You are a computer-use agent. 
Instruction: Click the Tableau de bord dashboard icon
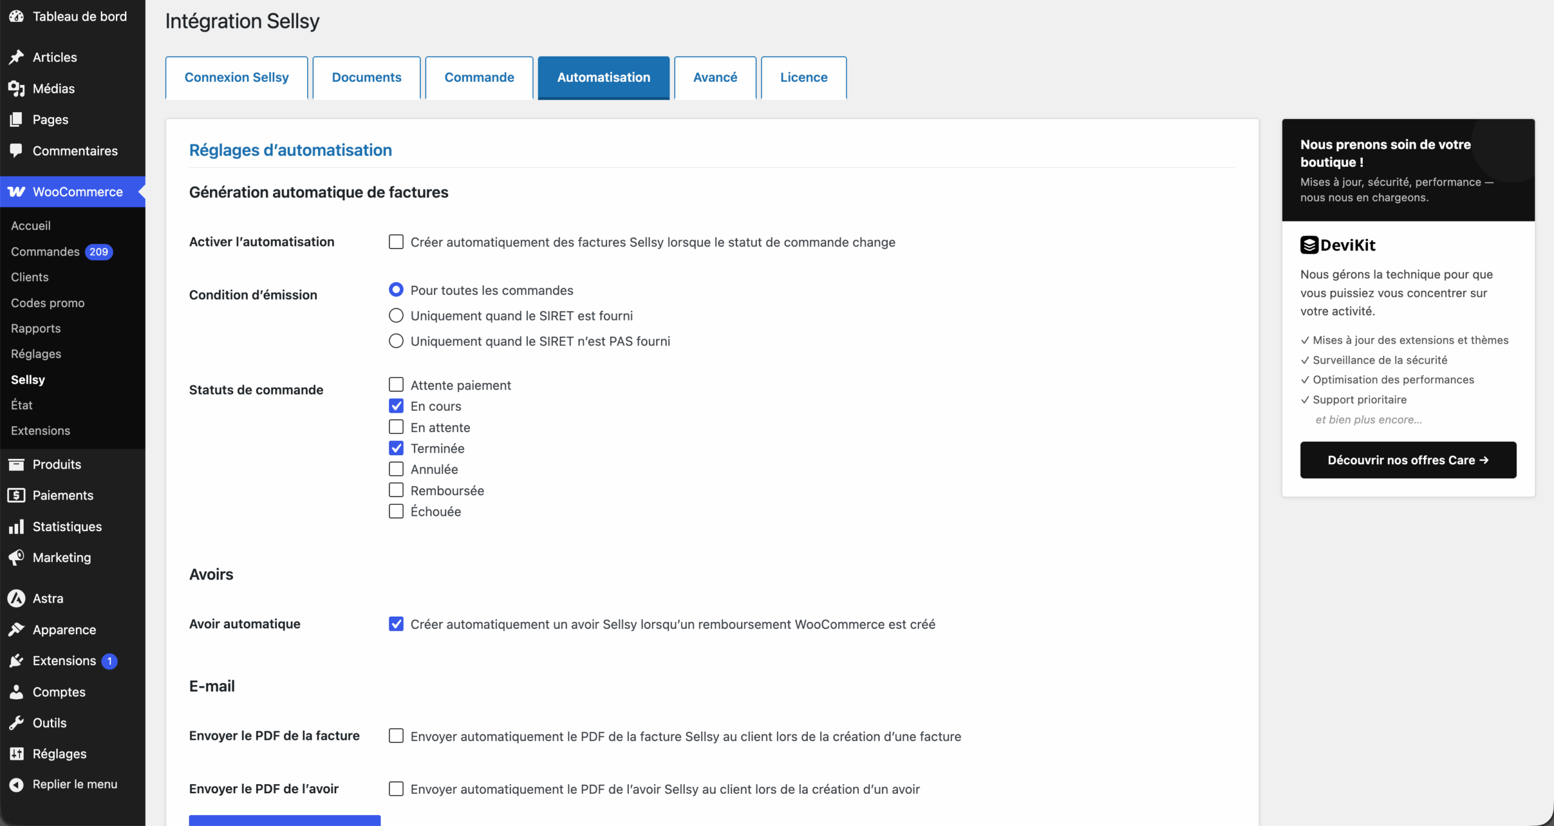pyautogui.click(x=16, y=16)
